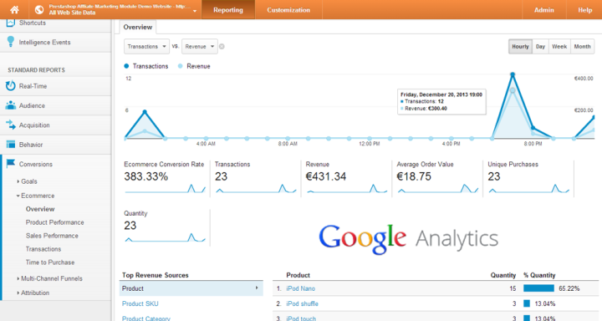Expand the Attribution submenu
Image resolution: width=602 pixels, height=321 pixels.
click(33, 293)
